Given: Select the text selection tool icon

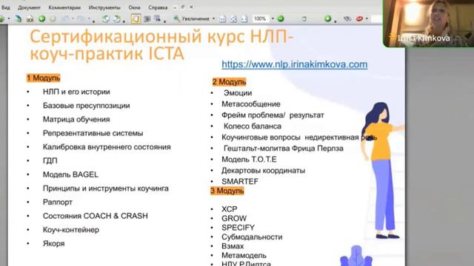Looking at the screenshot, I should 157,18.
